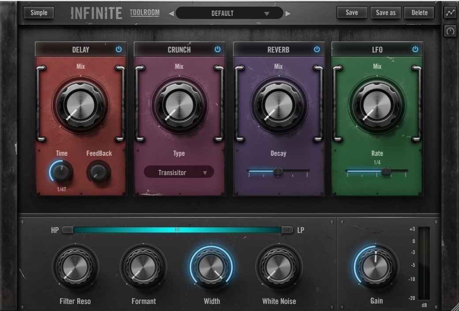Disable the Crunch module power
This screenshot has height=311, width=459.
(217, 49)
